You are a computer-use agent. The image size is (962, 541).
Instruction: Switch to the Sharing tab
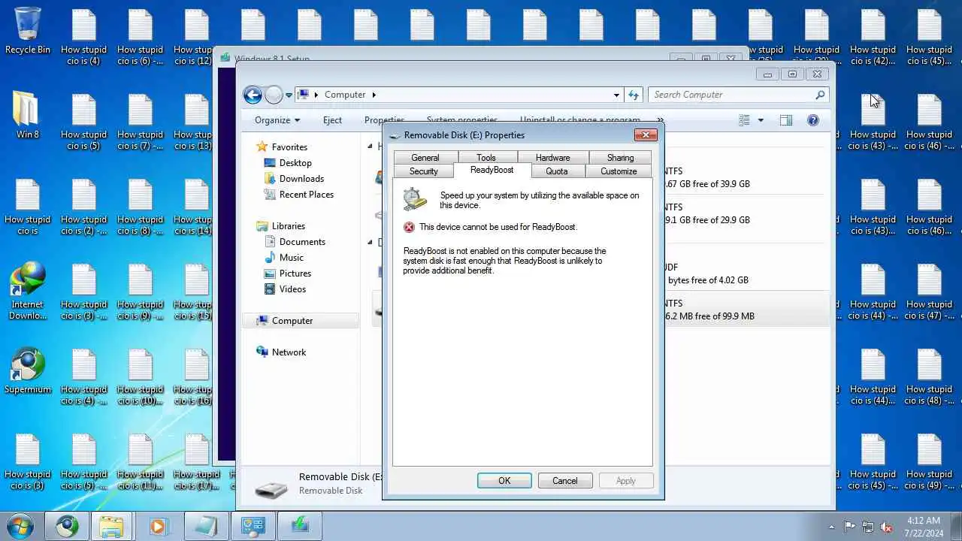click(620, 158)
